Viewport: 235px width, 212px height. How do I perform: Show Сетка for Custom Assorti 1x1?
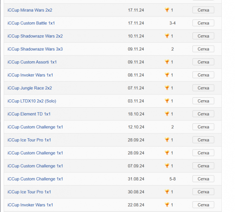point(203,62)
